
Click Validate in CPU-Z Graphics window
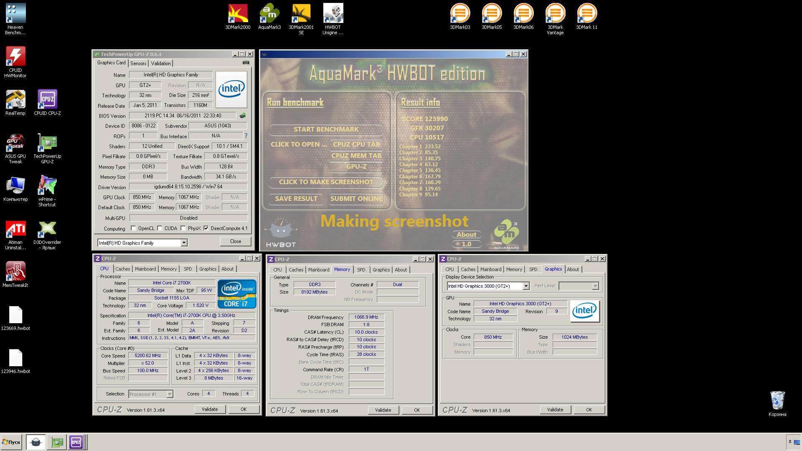coord(555,410)
